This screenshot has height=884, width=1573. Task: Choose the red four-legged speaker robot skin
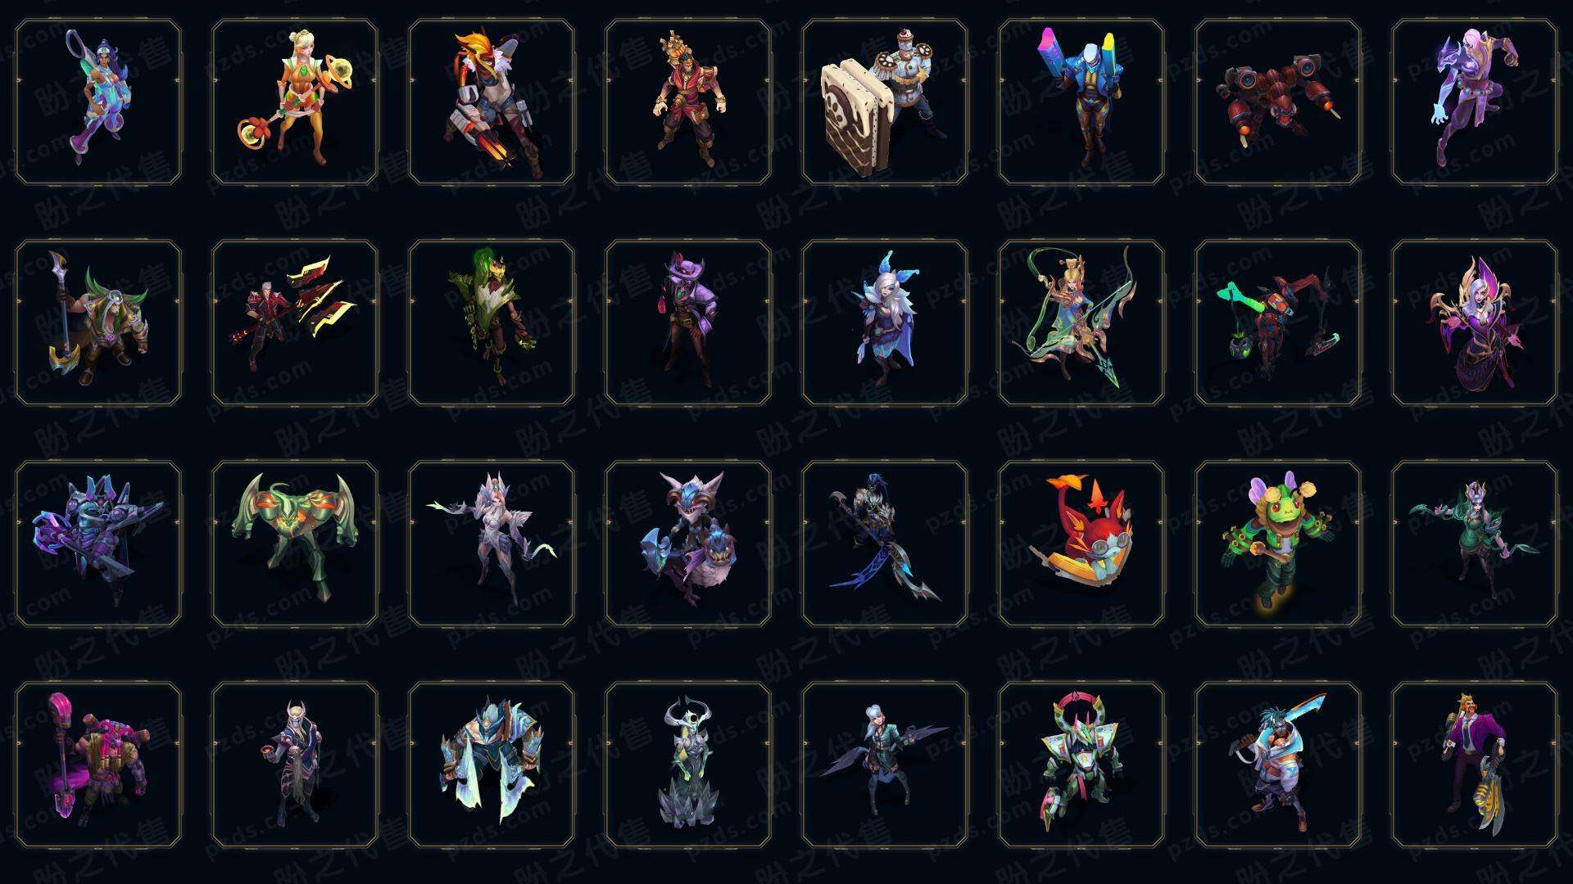pyautogui.click(x=1278, y=102)
